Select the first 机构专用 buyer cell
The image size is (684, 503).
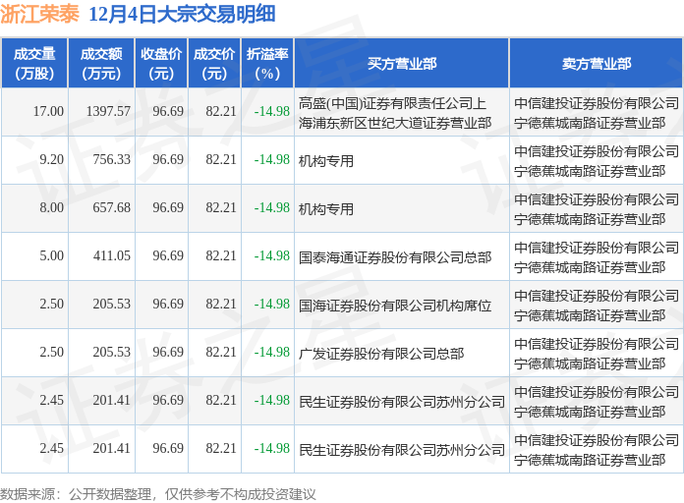coord(402,160)
